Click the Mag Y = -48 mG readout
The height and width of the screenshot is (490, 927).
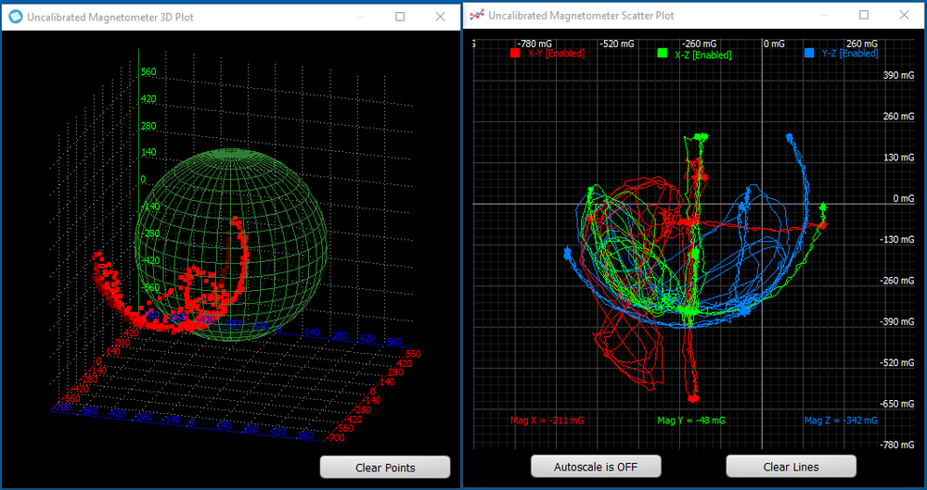(x=691, y=421)
